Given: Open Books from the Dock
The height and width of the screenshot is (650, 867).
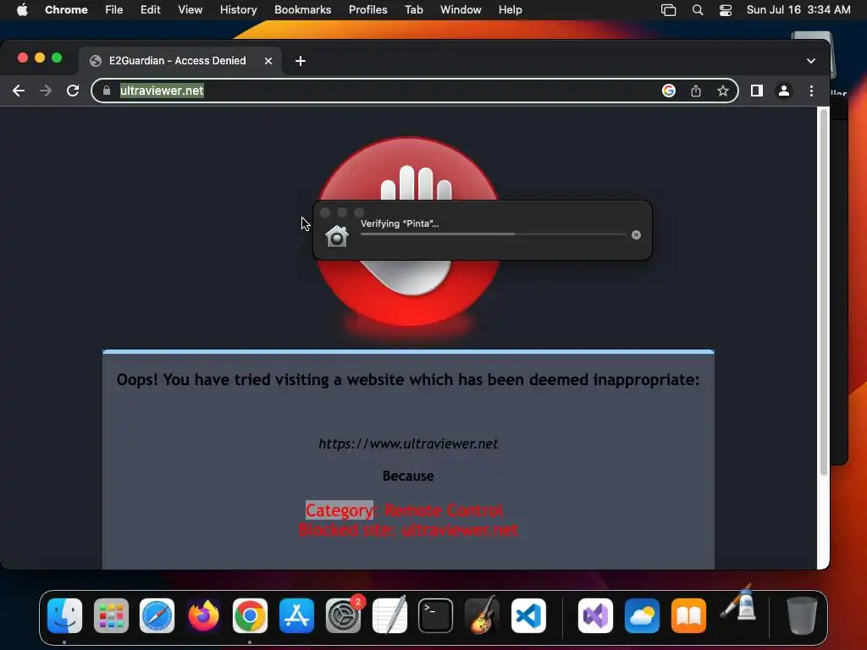Looking at the screenshot, I should coord(688,615).
